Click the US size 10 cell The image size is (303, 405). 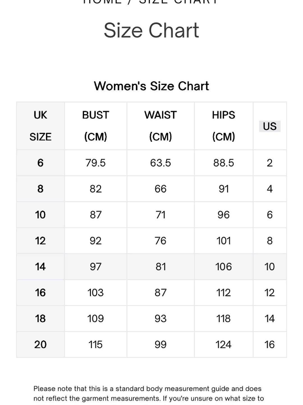pyautogui.click(x=270, y=267)
